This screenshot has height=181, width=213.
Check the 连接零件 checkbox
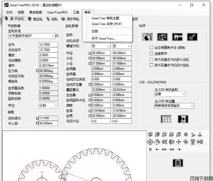[151, 53]
